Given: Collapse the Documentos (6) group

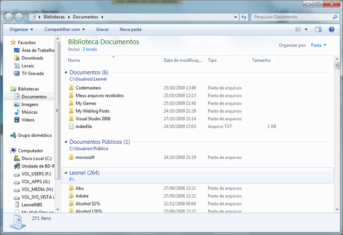Looking at the screenshot, I should coord(66,72).
